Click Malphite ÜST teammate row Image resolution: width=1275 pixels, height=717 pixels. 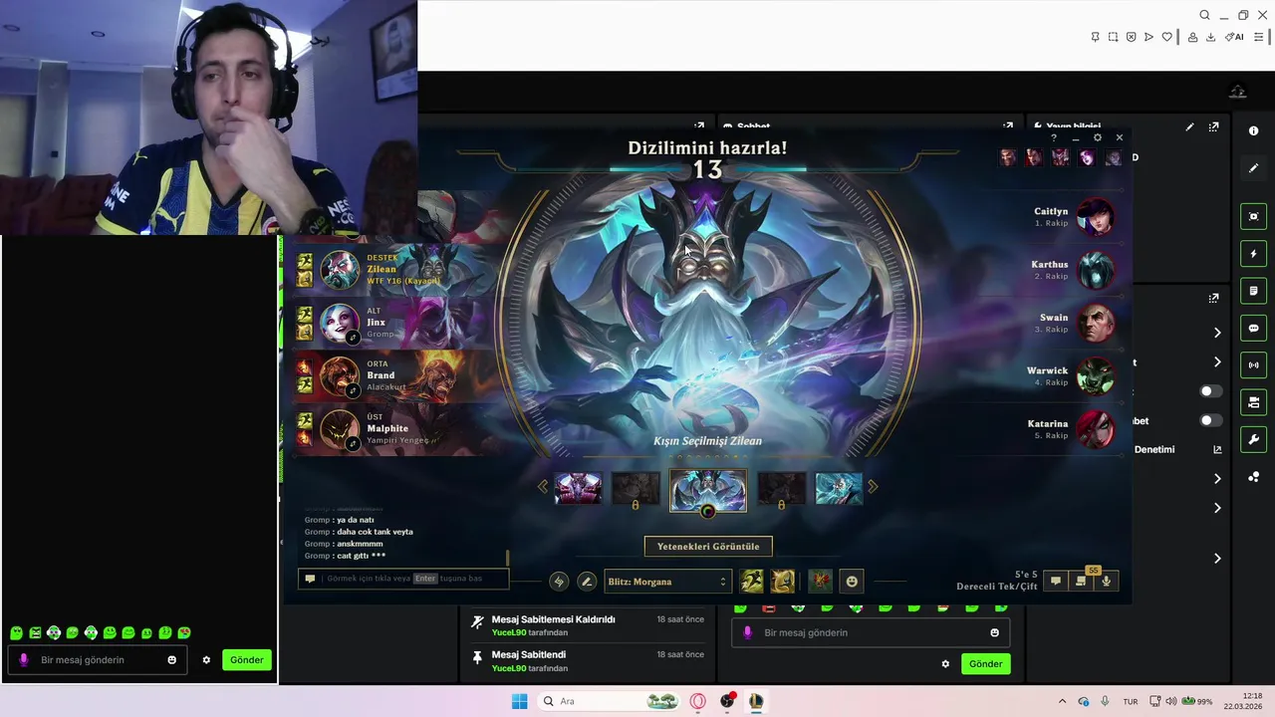pyautogui.click(x=391, y=428)
